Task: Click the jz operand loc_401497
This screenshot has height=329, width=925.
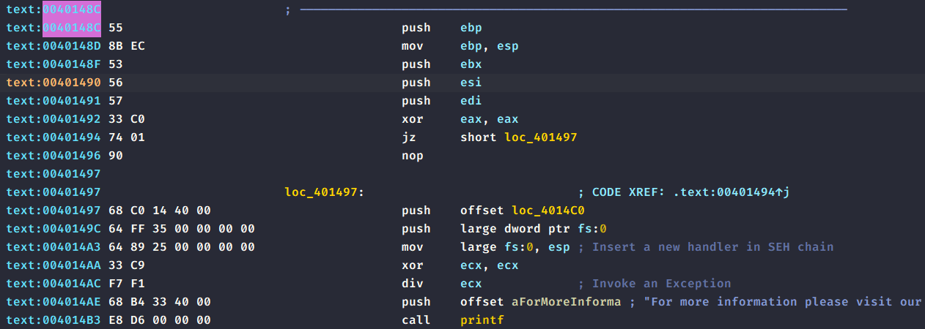Action: [540, 137]
